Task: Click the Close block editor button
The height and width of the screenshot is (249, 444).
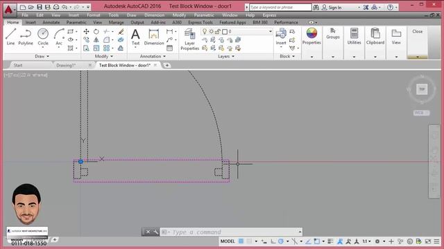Action: 418,31
